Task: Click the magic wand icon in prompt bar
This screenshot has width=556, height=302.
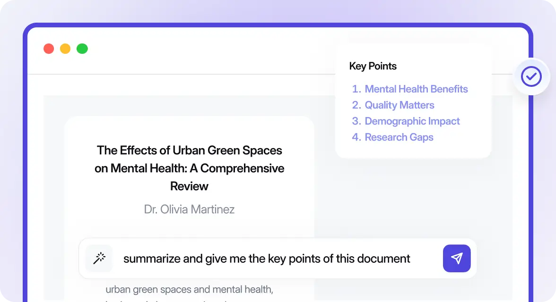Action: point(99,258)
